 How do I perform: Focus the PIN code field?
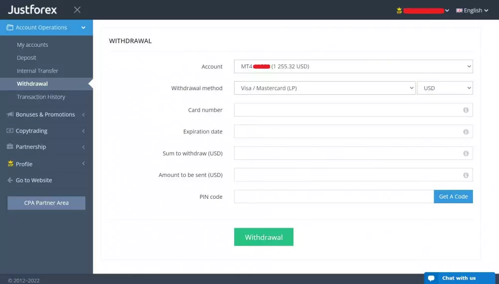[x=334, y=197]
